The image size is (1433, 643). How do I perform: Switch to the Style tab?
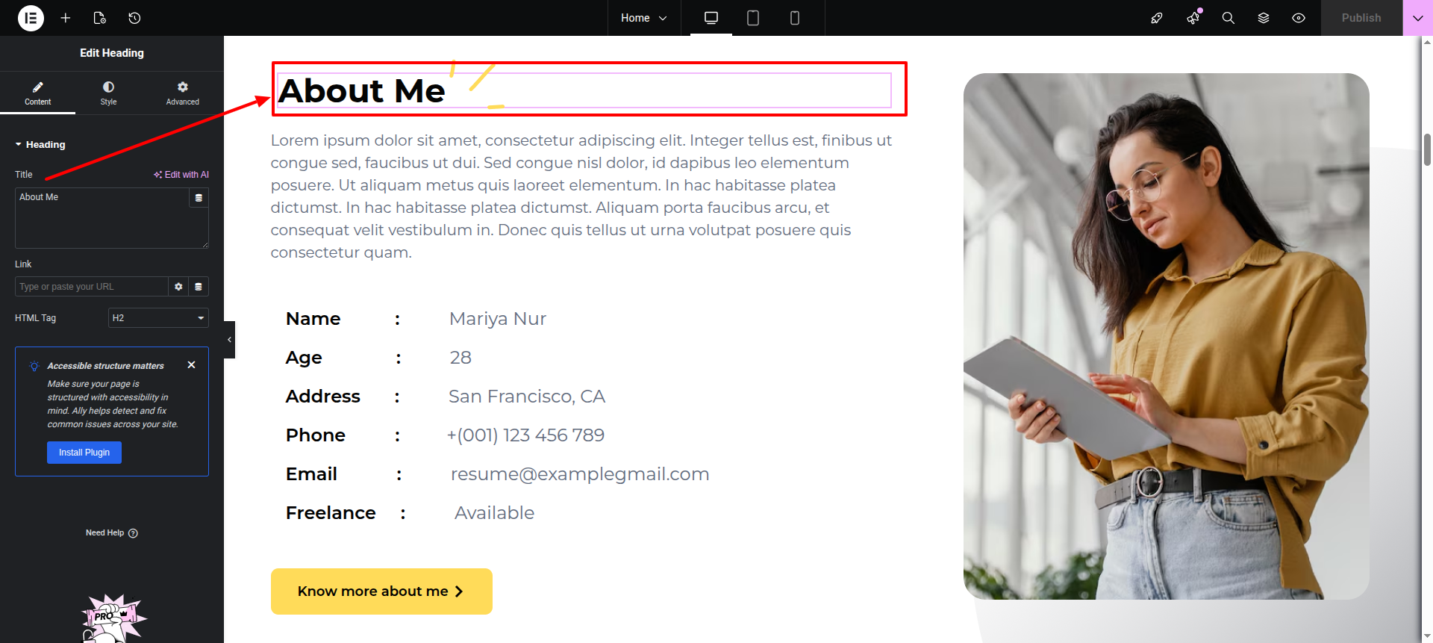point(109,93)
